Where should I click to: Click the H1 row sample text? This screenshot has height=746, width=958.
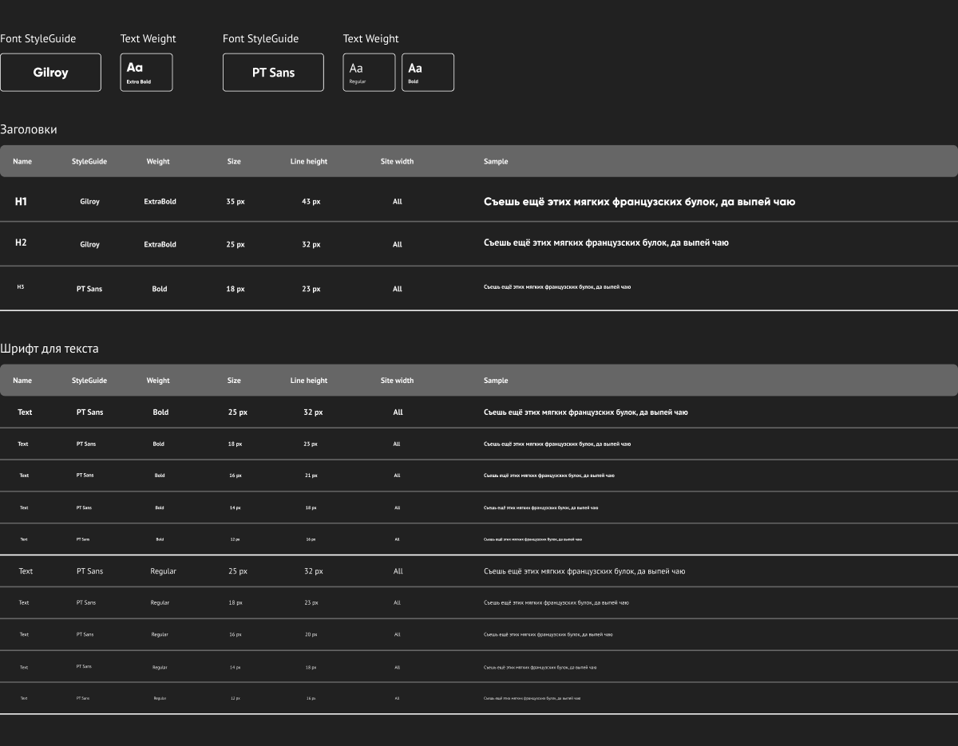tap(639, 202)
